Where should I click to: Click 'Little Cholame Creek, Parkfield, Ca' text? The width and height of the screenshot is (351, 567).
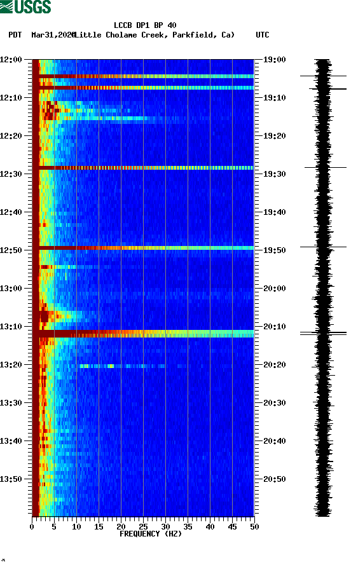coord(155,35)
